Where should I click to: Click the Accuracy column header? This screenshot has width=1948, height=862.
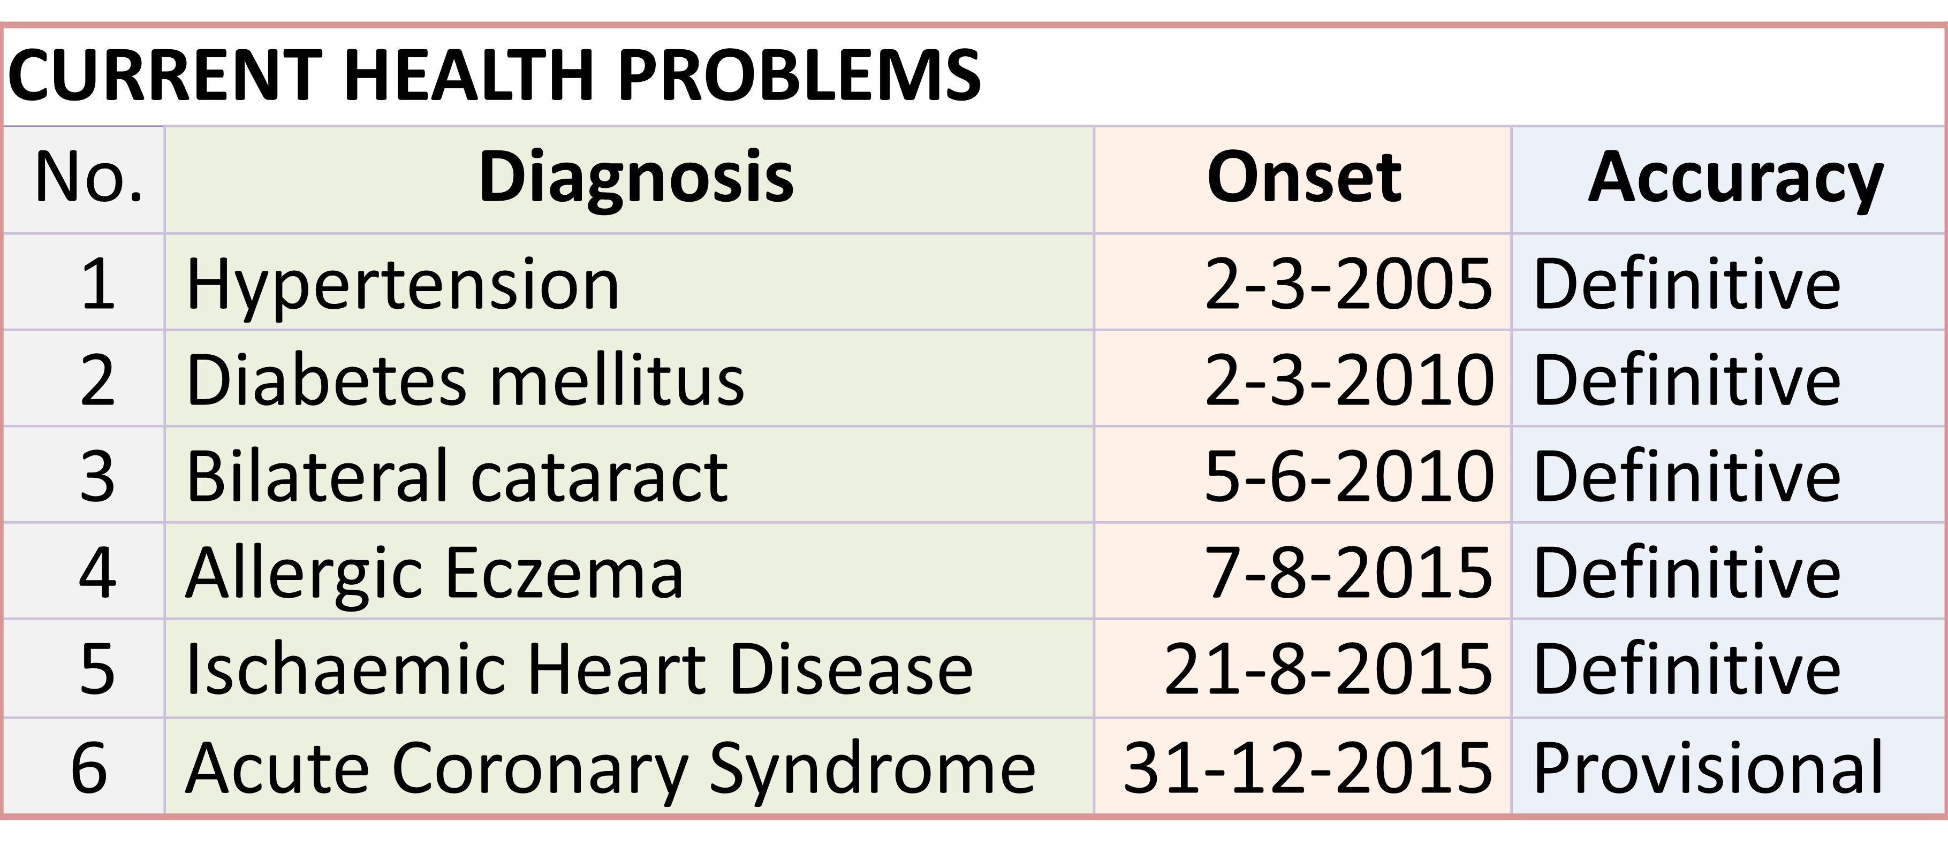coord(1735,179)
